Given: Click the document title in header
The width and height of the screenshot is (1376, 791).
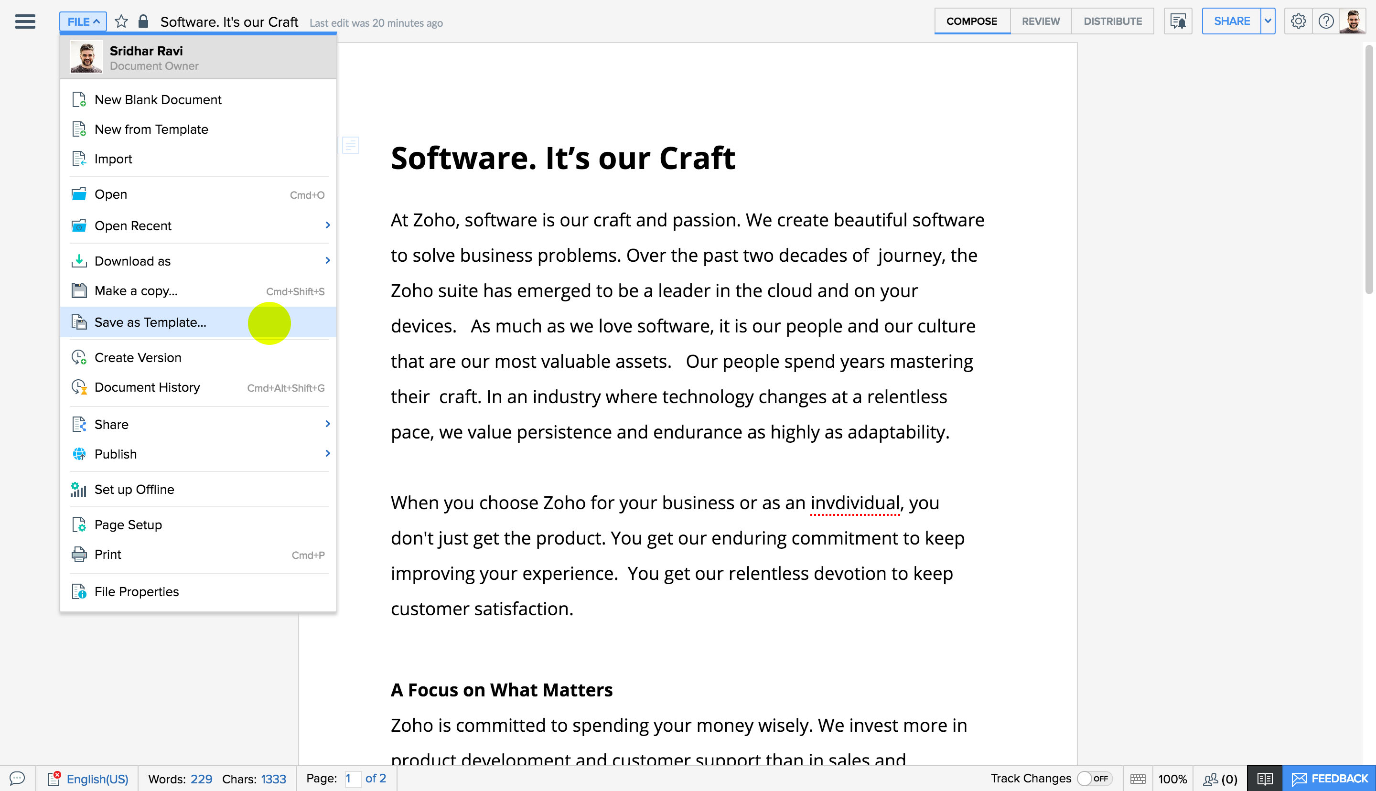Looking at the screenshot, I should [x=229, y=21].
